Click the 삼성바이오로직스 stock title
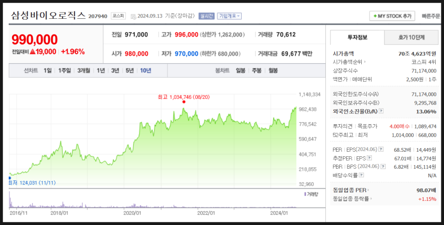This screenshot has width=444, height=225. 48,15
